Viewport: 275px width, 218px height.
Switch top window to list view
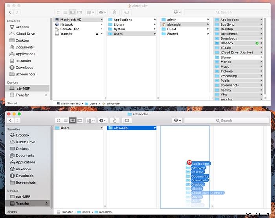point(65,12)
